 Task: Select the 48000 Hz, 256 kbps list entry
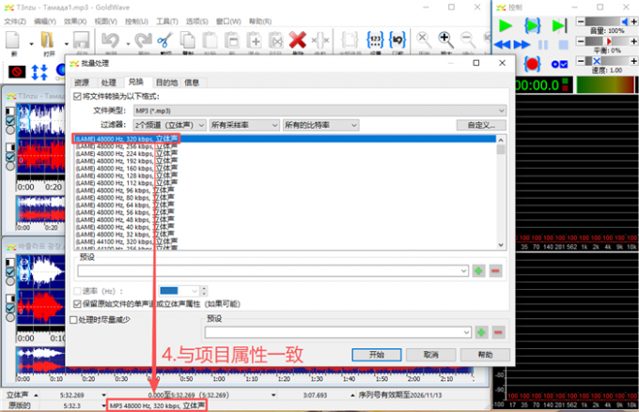[x=127, y=145]
